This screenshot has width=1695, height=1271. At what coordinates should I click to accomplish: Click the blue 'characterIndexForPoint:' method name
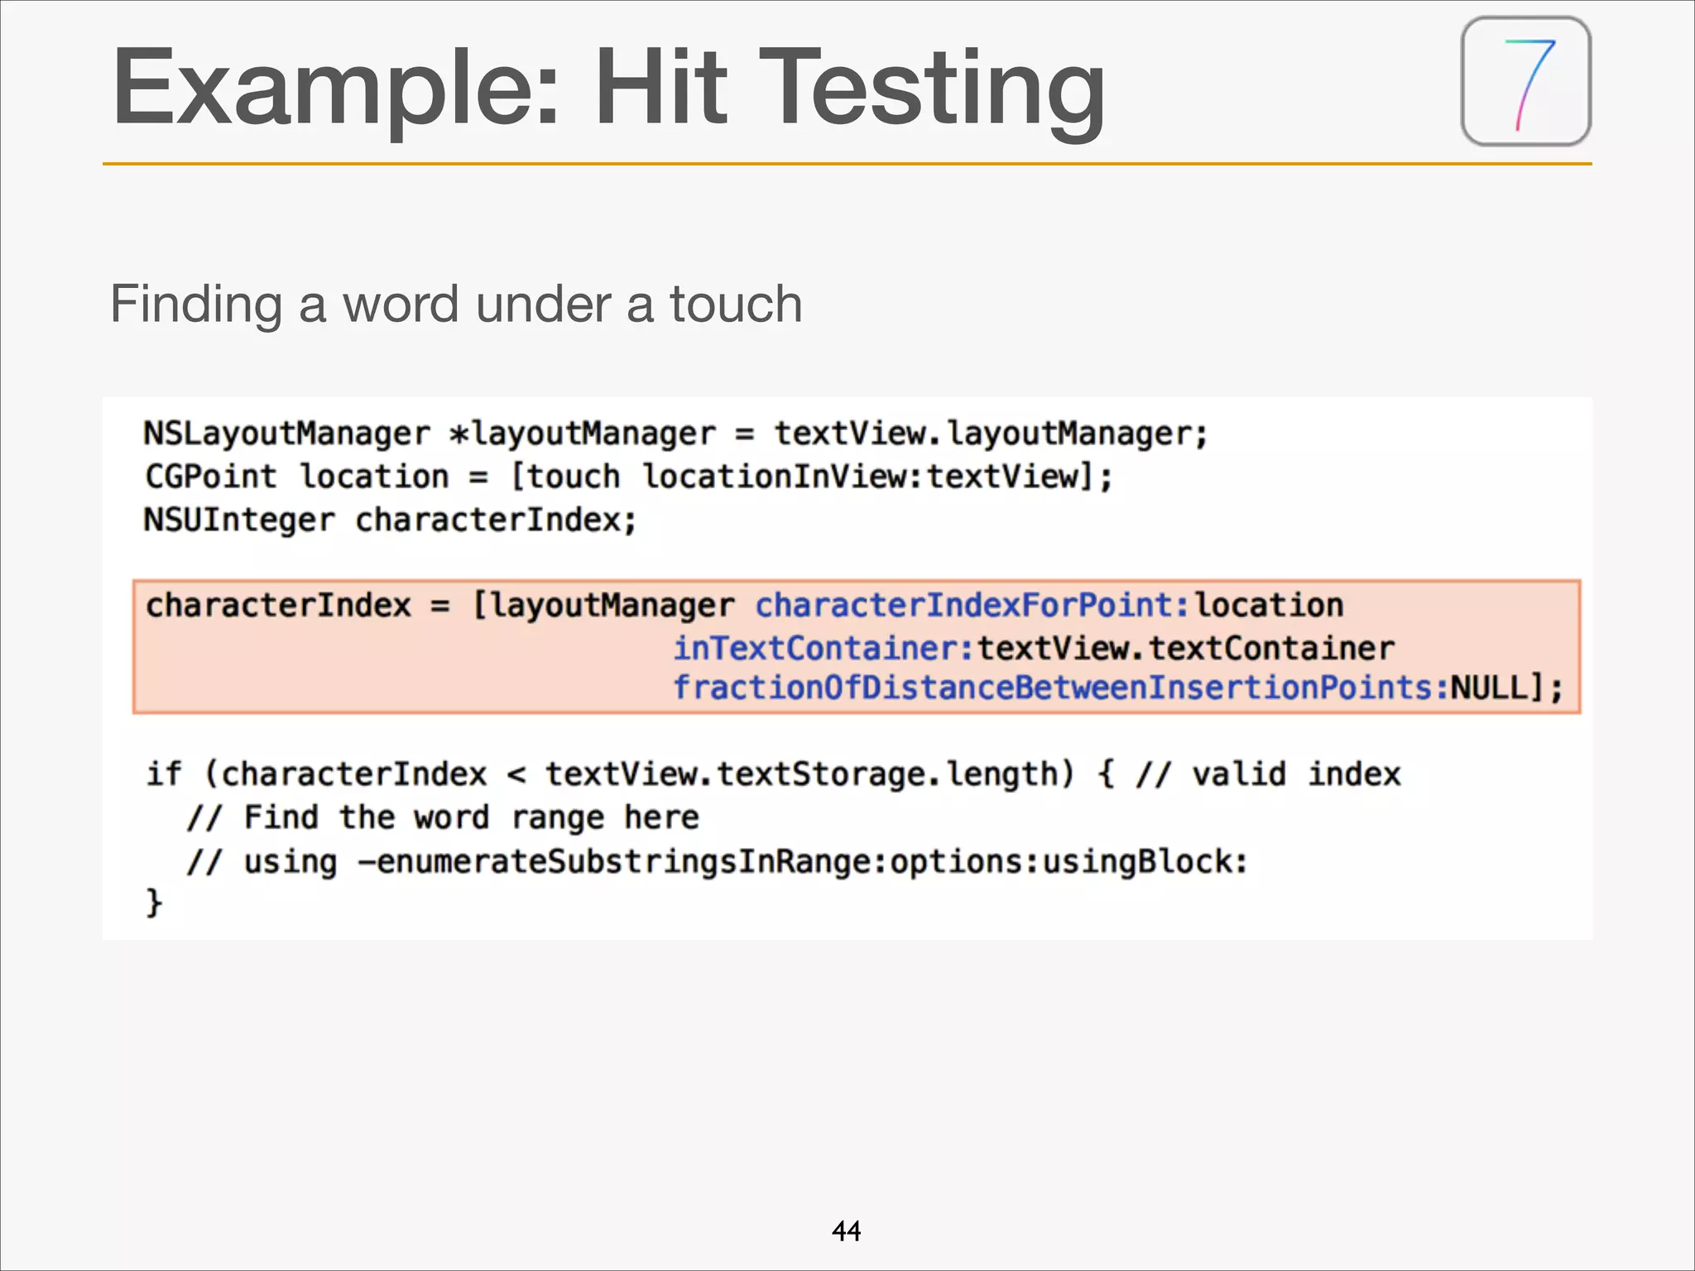[x=972, y=605]
